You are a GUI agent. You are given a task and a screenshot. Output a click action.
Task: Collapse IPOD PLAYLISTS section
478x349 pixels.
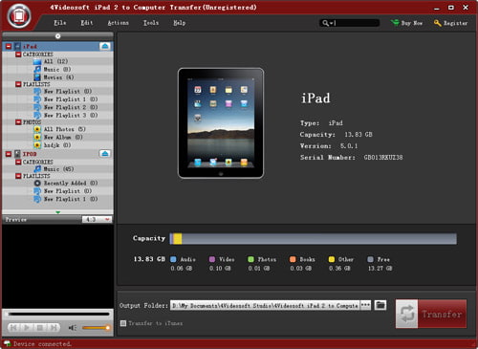click(18, 176)
